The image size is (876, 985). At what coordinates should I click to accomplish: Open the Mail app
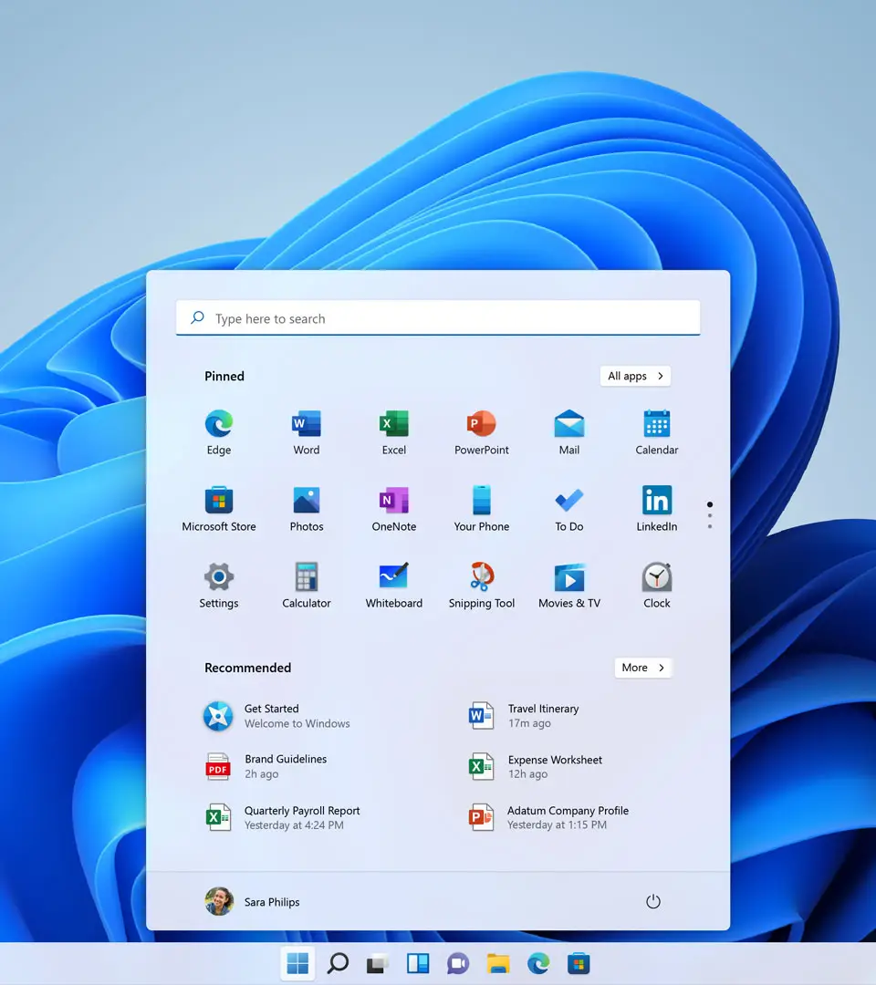pos(569,431)
